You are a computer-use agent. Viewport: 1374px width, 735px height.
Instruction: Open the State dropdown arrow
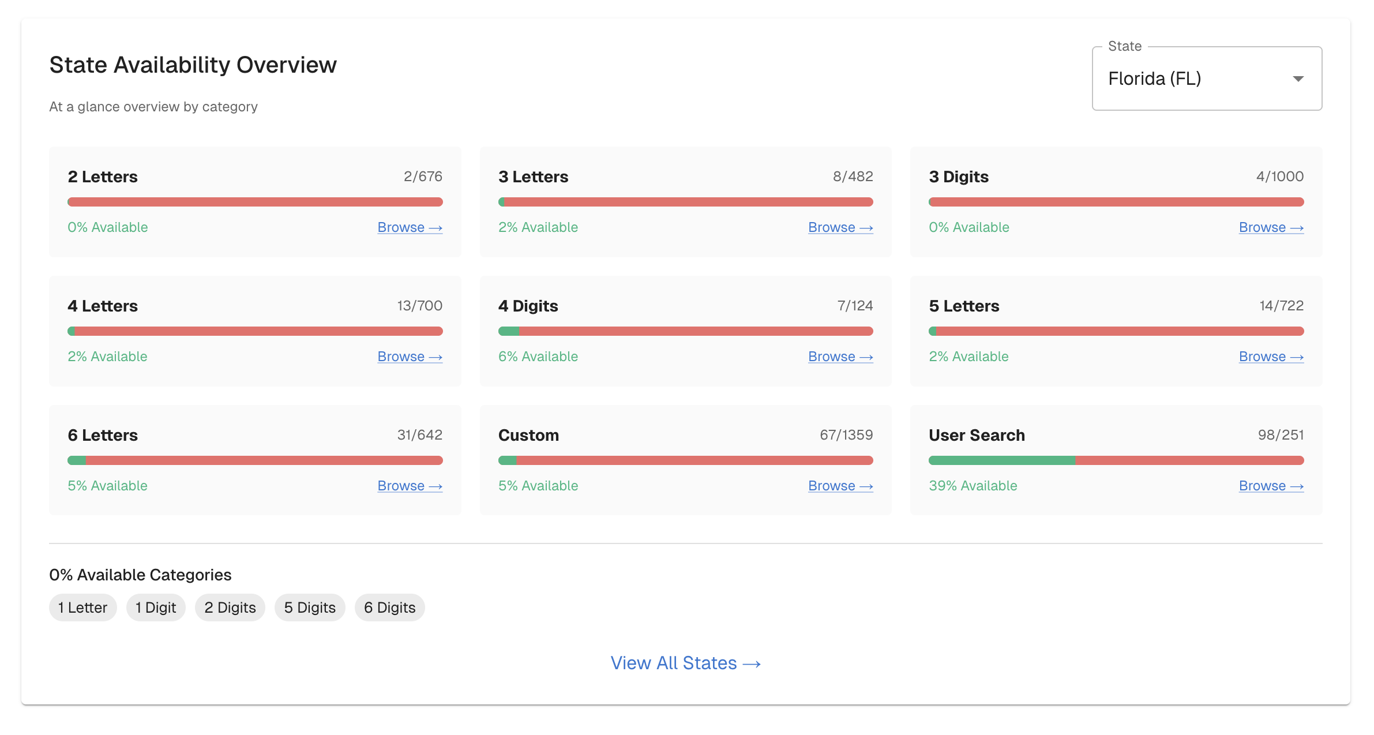1298,79
